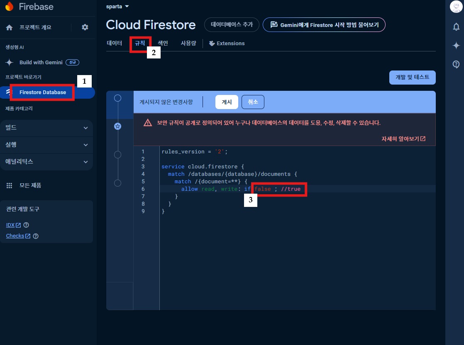Click the Firestore Database icon in sidebar
Image resolution: width=464 pixels, height=345 pixels.
point(8,92)
